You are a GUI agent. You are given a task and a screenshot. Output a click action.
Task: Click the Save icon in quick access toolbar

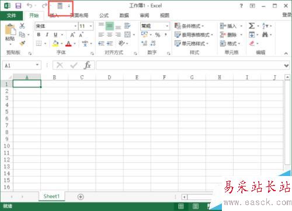(x=18, y=6)
